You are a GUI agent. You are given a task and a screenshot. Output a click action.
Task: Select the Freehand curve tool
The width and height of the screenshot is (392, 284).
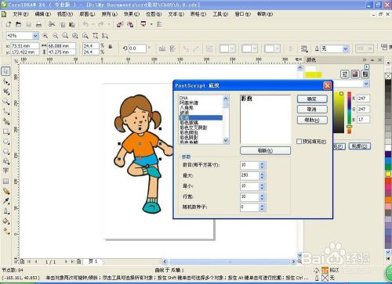point(5,111)
